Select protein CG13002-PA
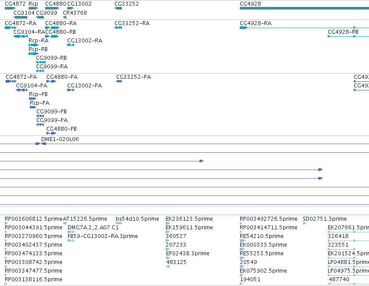This screenshot has height=286, width=369. tap(85, 86)
